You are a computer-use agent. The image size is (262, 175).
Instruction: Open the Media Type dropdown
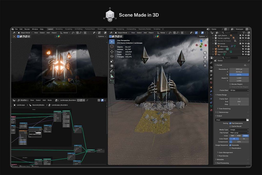[x=239, y=130]
